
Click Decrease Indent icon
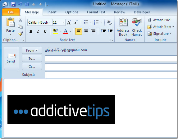coord(103,31)
